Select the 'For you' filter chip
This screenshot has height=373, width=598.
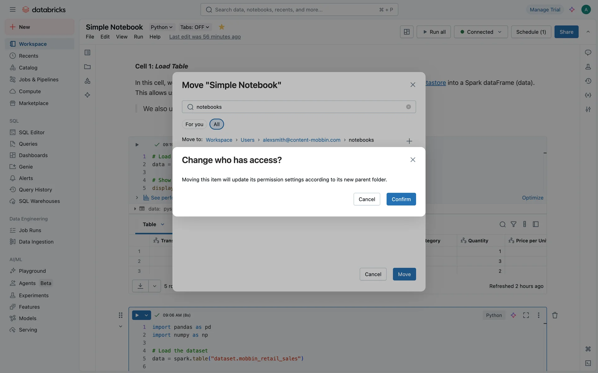pyautogui.click(x=194, y=124)
